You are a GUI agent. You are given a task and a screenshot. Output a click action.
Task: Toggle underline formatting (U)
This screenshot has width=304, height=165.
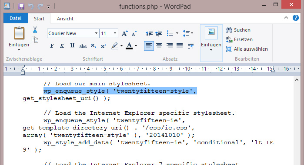pyautogui.click(x=72, y=46)
